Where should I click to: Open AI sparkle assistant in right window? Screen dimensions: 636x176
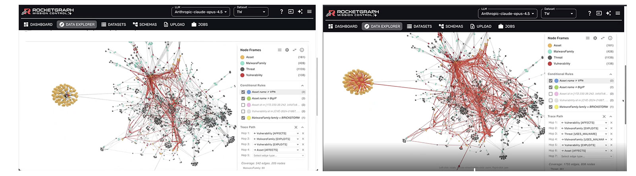(608, 13)
